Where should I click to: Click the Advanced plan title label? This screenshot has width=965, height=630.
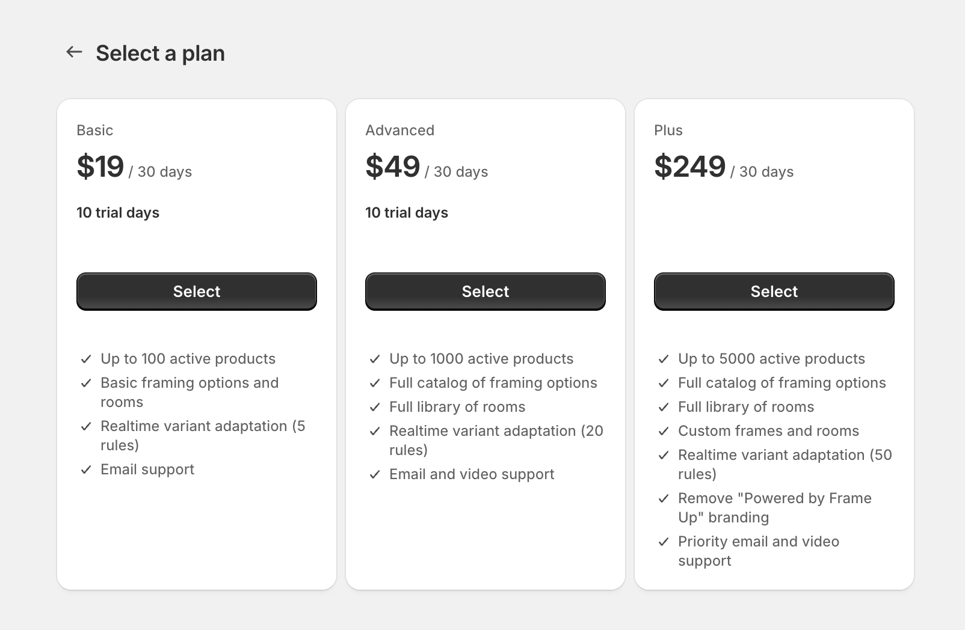399,130
